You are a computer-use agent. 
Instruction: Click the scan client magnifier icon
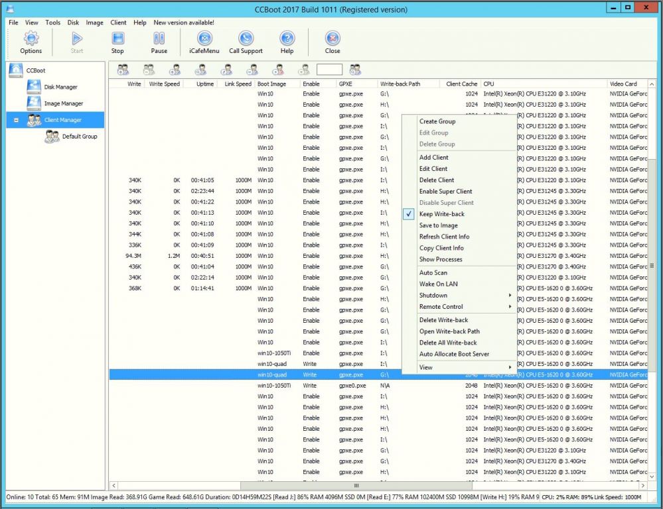[x=200, y=70]
